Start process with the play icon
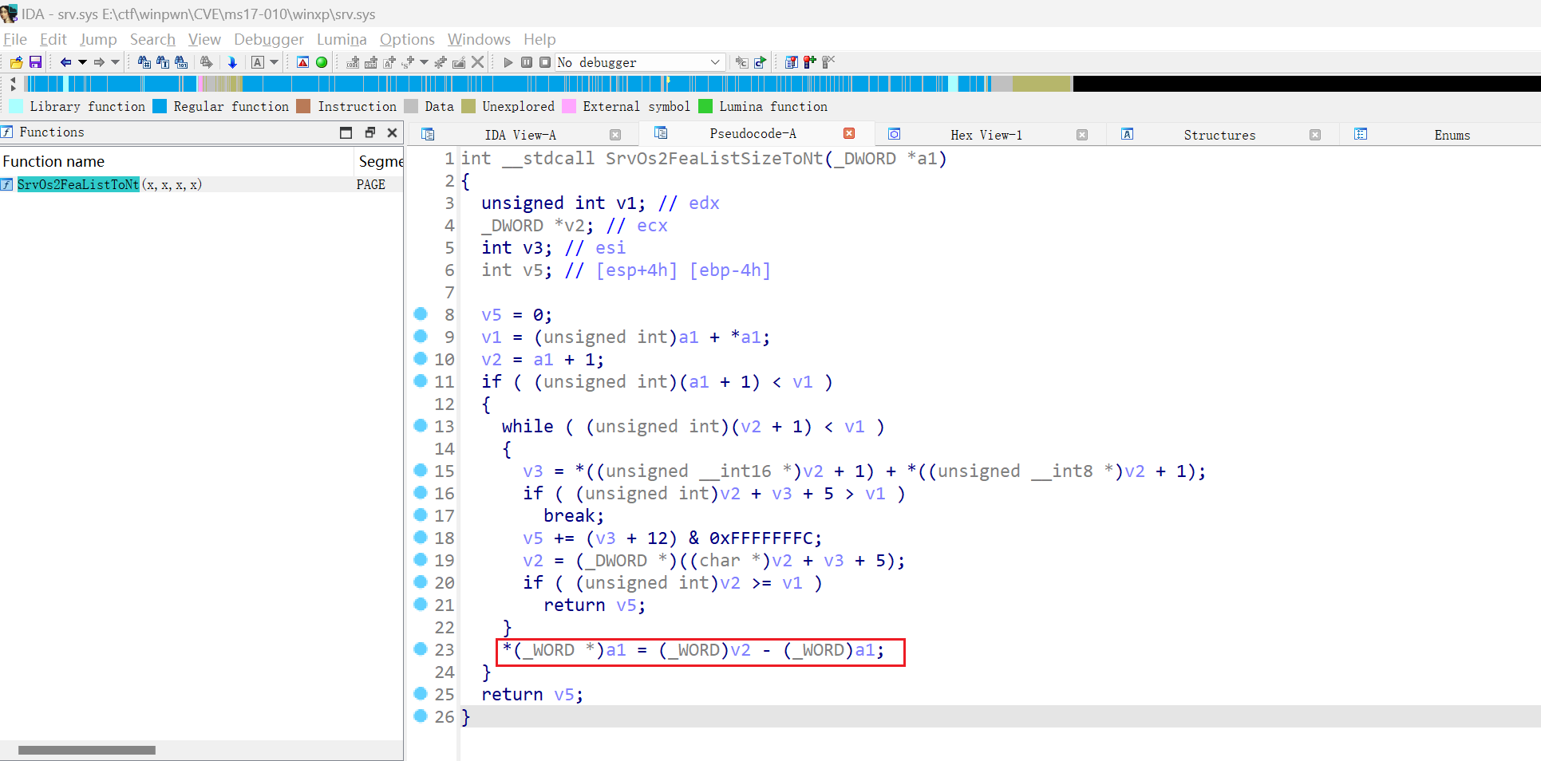Image resolution: width=1541 pixels, height=761 pixels. click(x=508, y=62)
